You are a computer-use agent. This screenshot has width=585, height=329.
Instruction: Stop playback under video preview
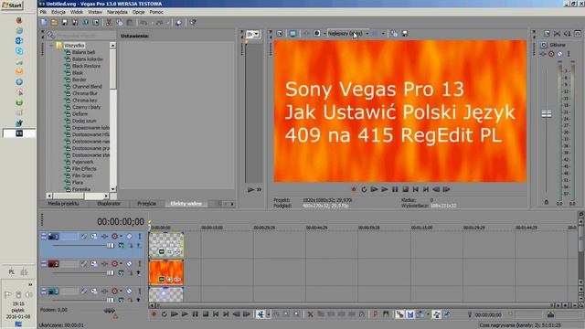point(406,189)
